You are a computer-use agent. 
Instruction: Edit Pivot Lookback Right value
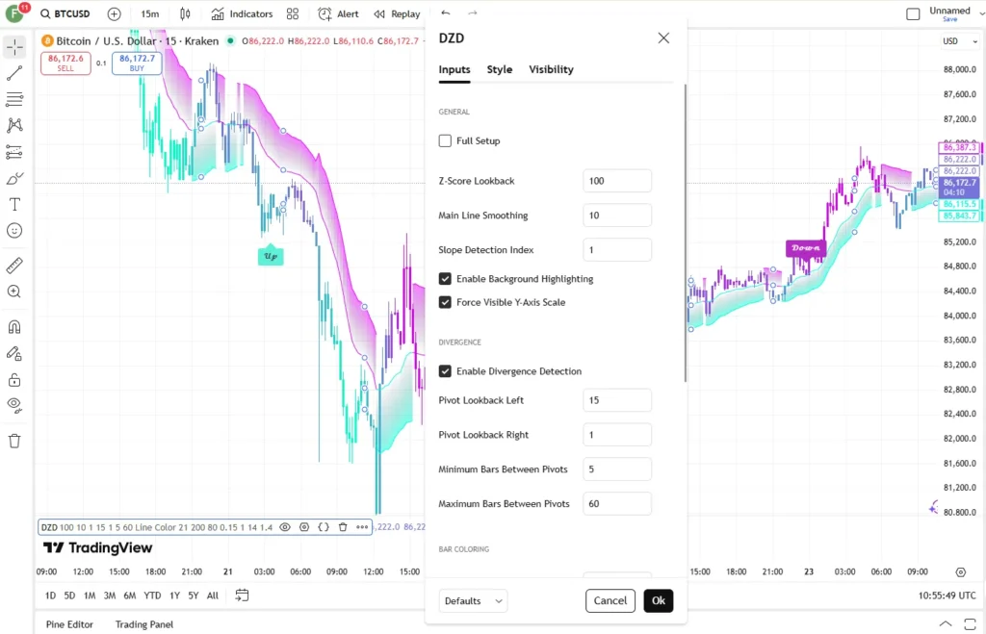point(617,435)
